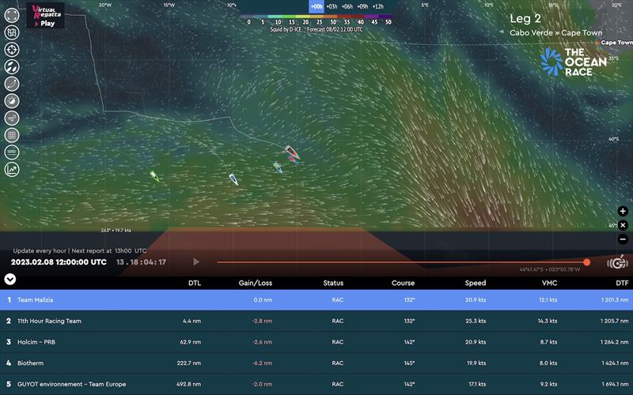
Task: Toggle fullscreen with the expand-arrows icon
Action: [12, 15]
